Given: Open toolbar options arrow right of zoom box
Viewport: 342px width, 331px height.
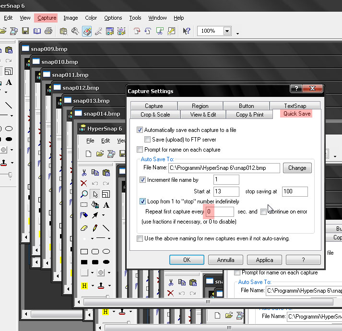Looking at the screenshot, I should 237,34.
